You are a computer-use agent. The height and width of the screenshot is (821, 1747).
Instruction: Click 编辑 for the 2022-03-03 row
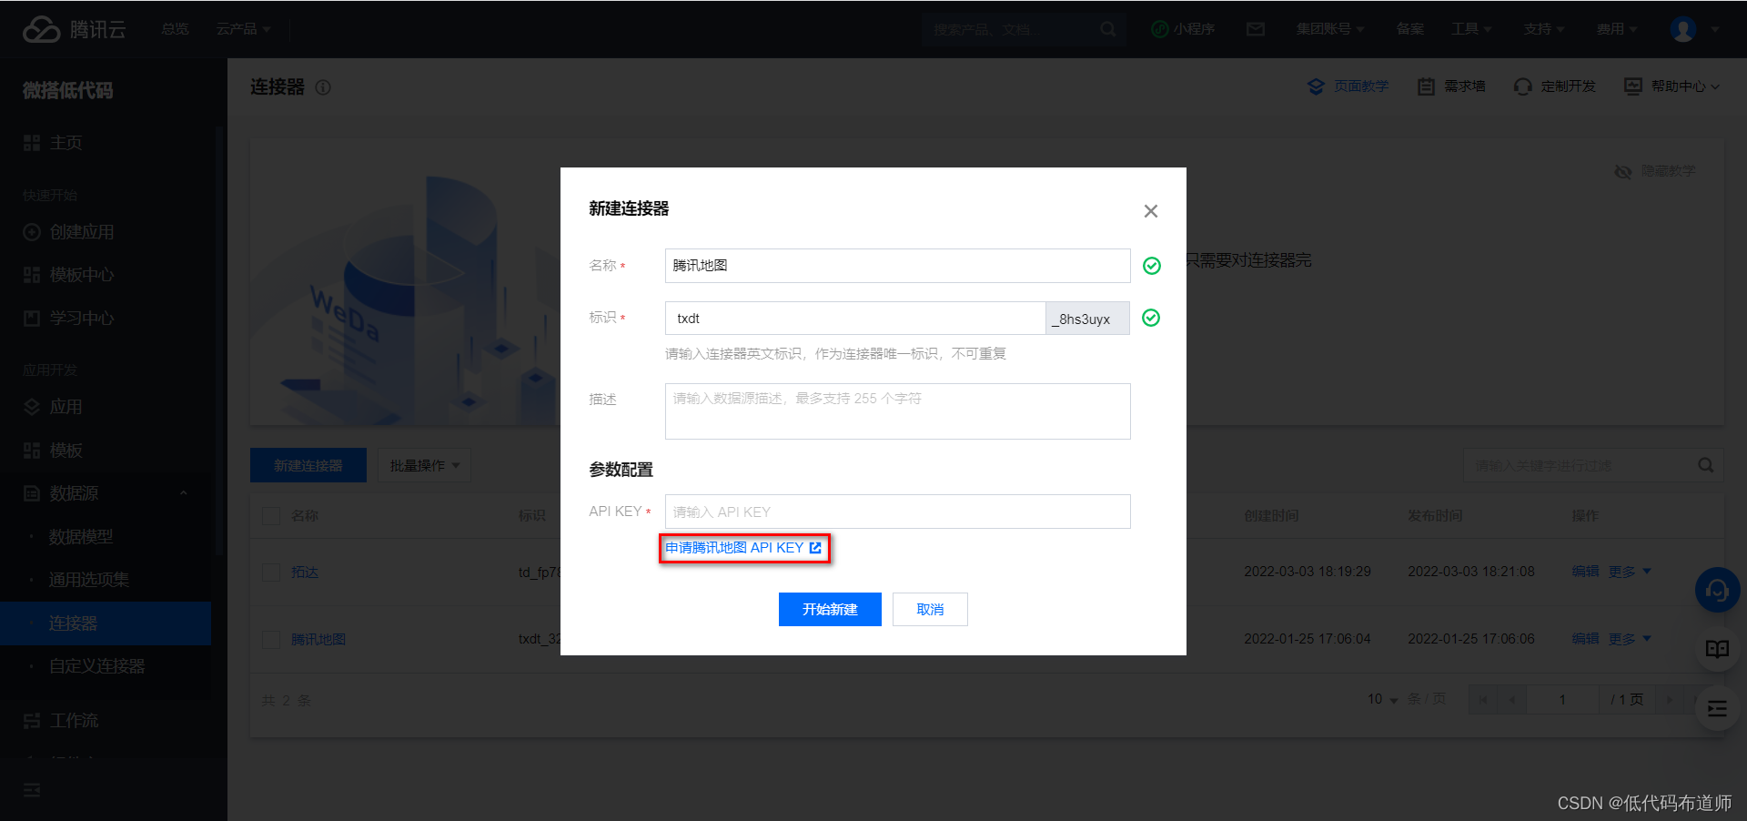[x=1585, y=572]
